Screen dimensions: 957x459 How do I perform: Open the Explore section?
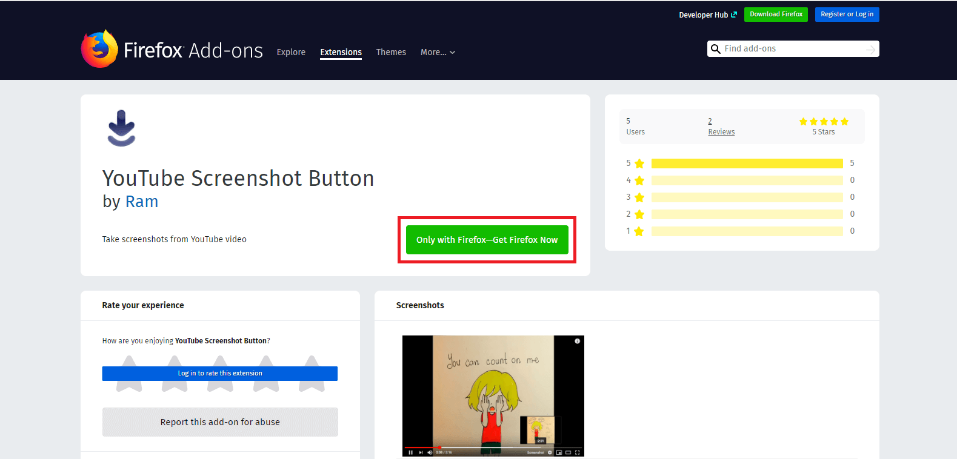coord(291,52)
